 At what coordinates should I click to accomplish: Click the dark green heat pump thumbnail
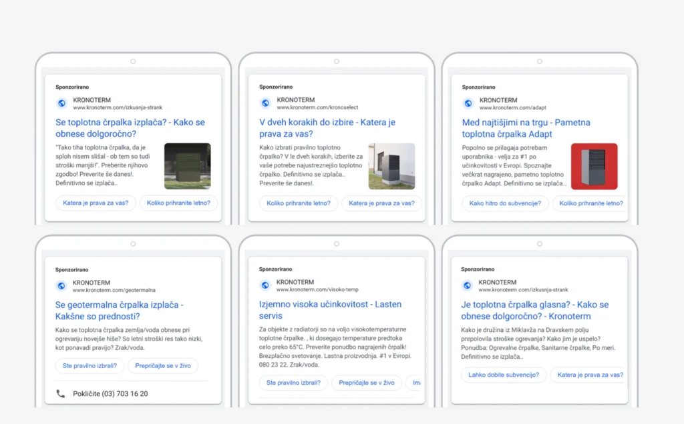coord(188,166)
